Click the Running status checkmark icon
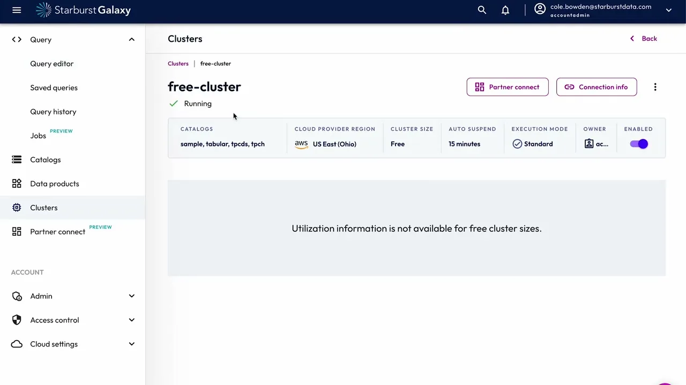 174,103
